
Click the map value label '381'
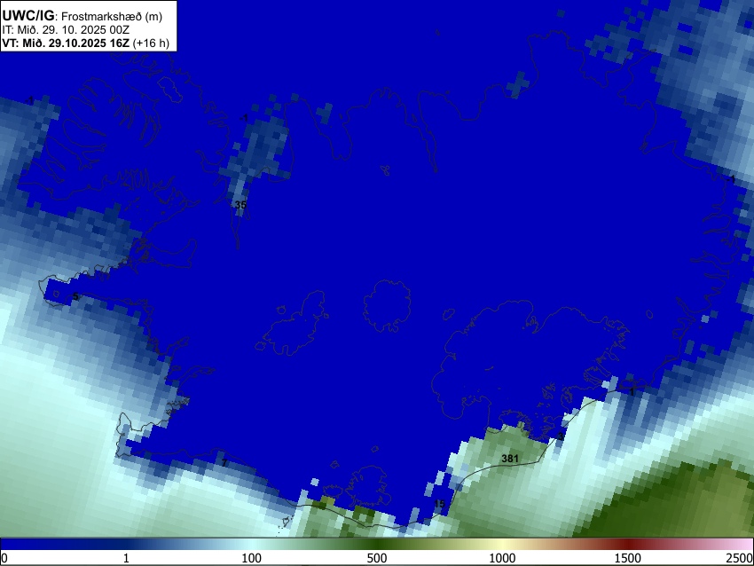pos(510,459)
